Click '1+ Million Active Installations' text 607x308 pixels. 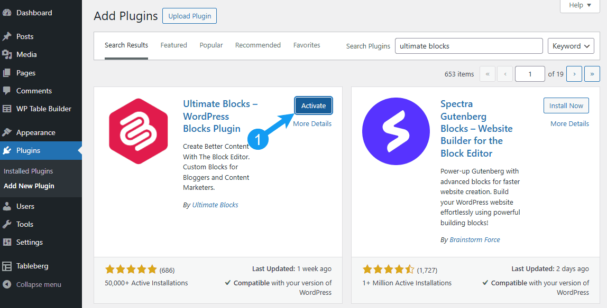pos(407,283)
